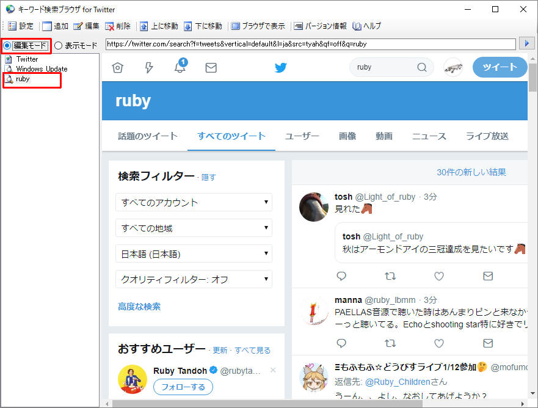
Task: Switch to the ニュース tab
Action: click(429, 136)
